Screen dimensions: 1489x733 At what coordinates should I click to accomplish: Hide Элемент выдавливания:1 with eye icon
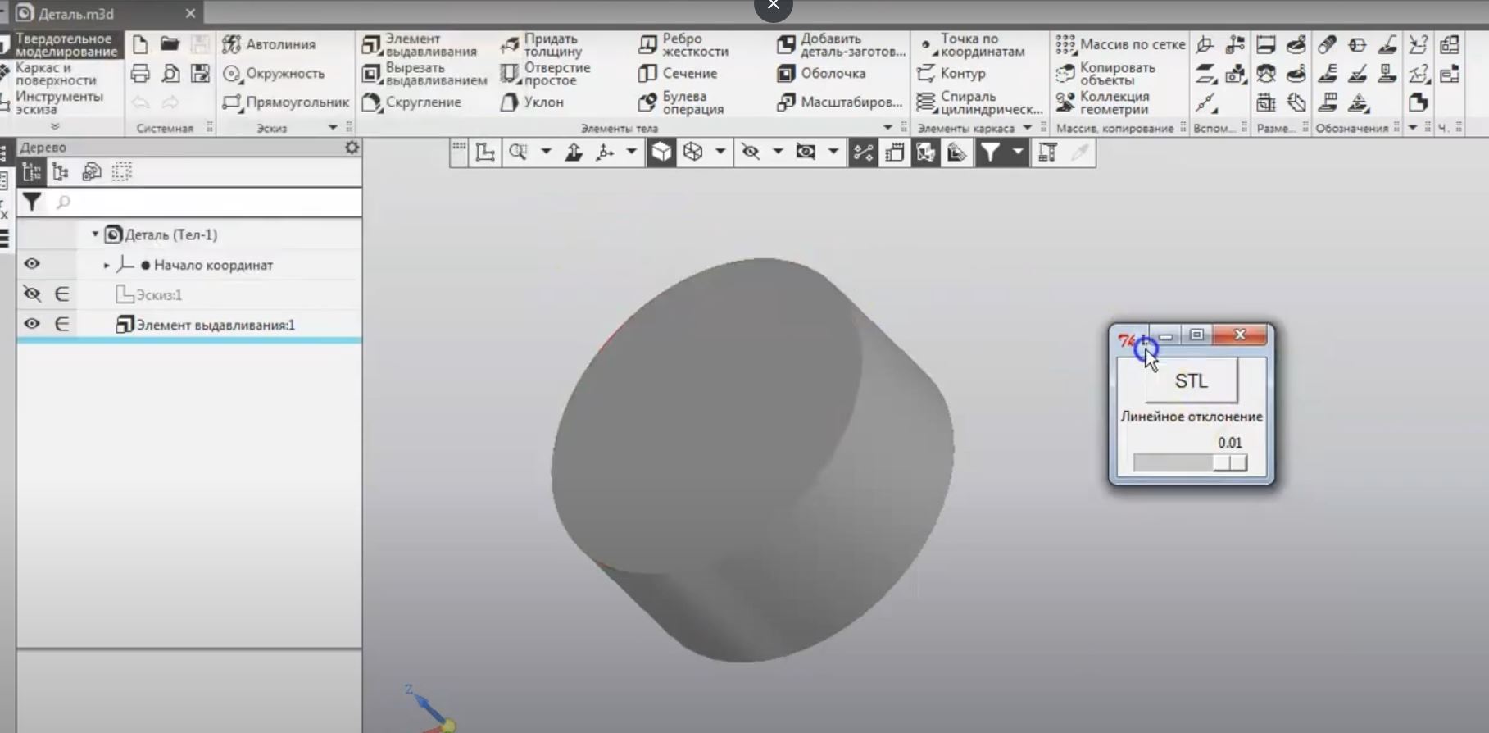(31, 324)
